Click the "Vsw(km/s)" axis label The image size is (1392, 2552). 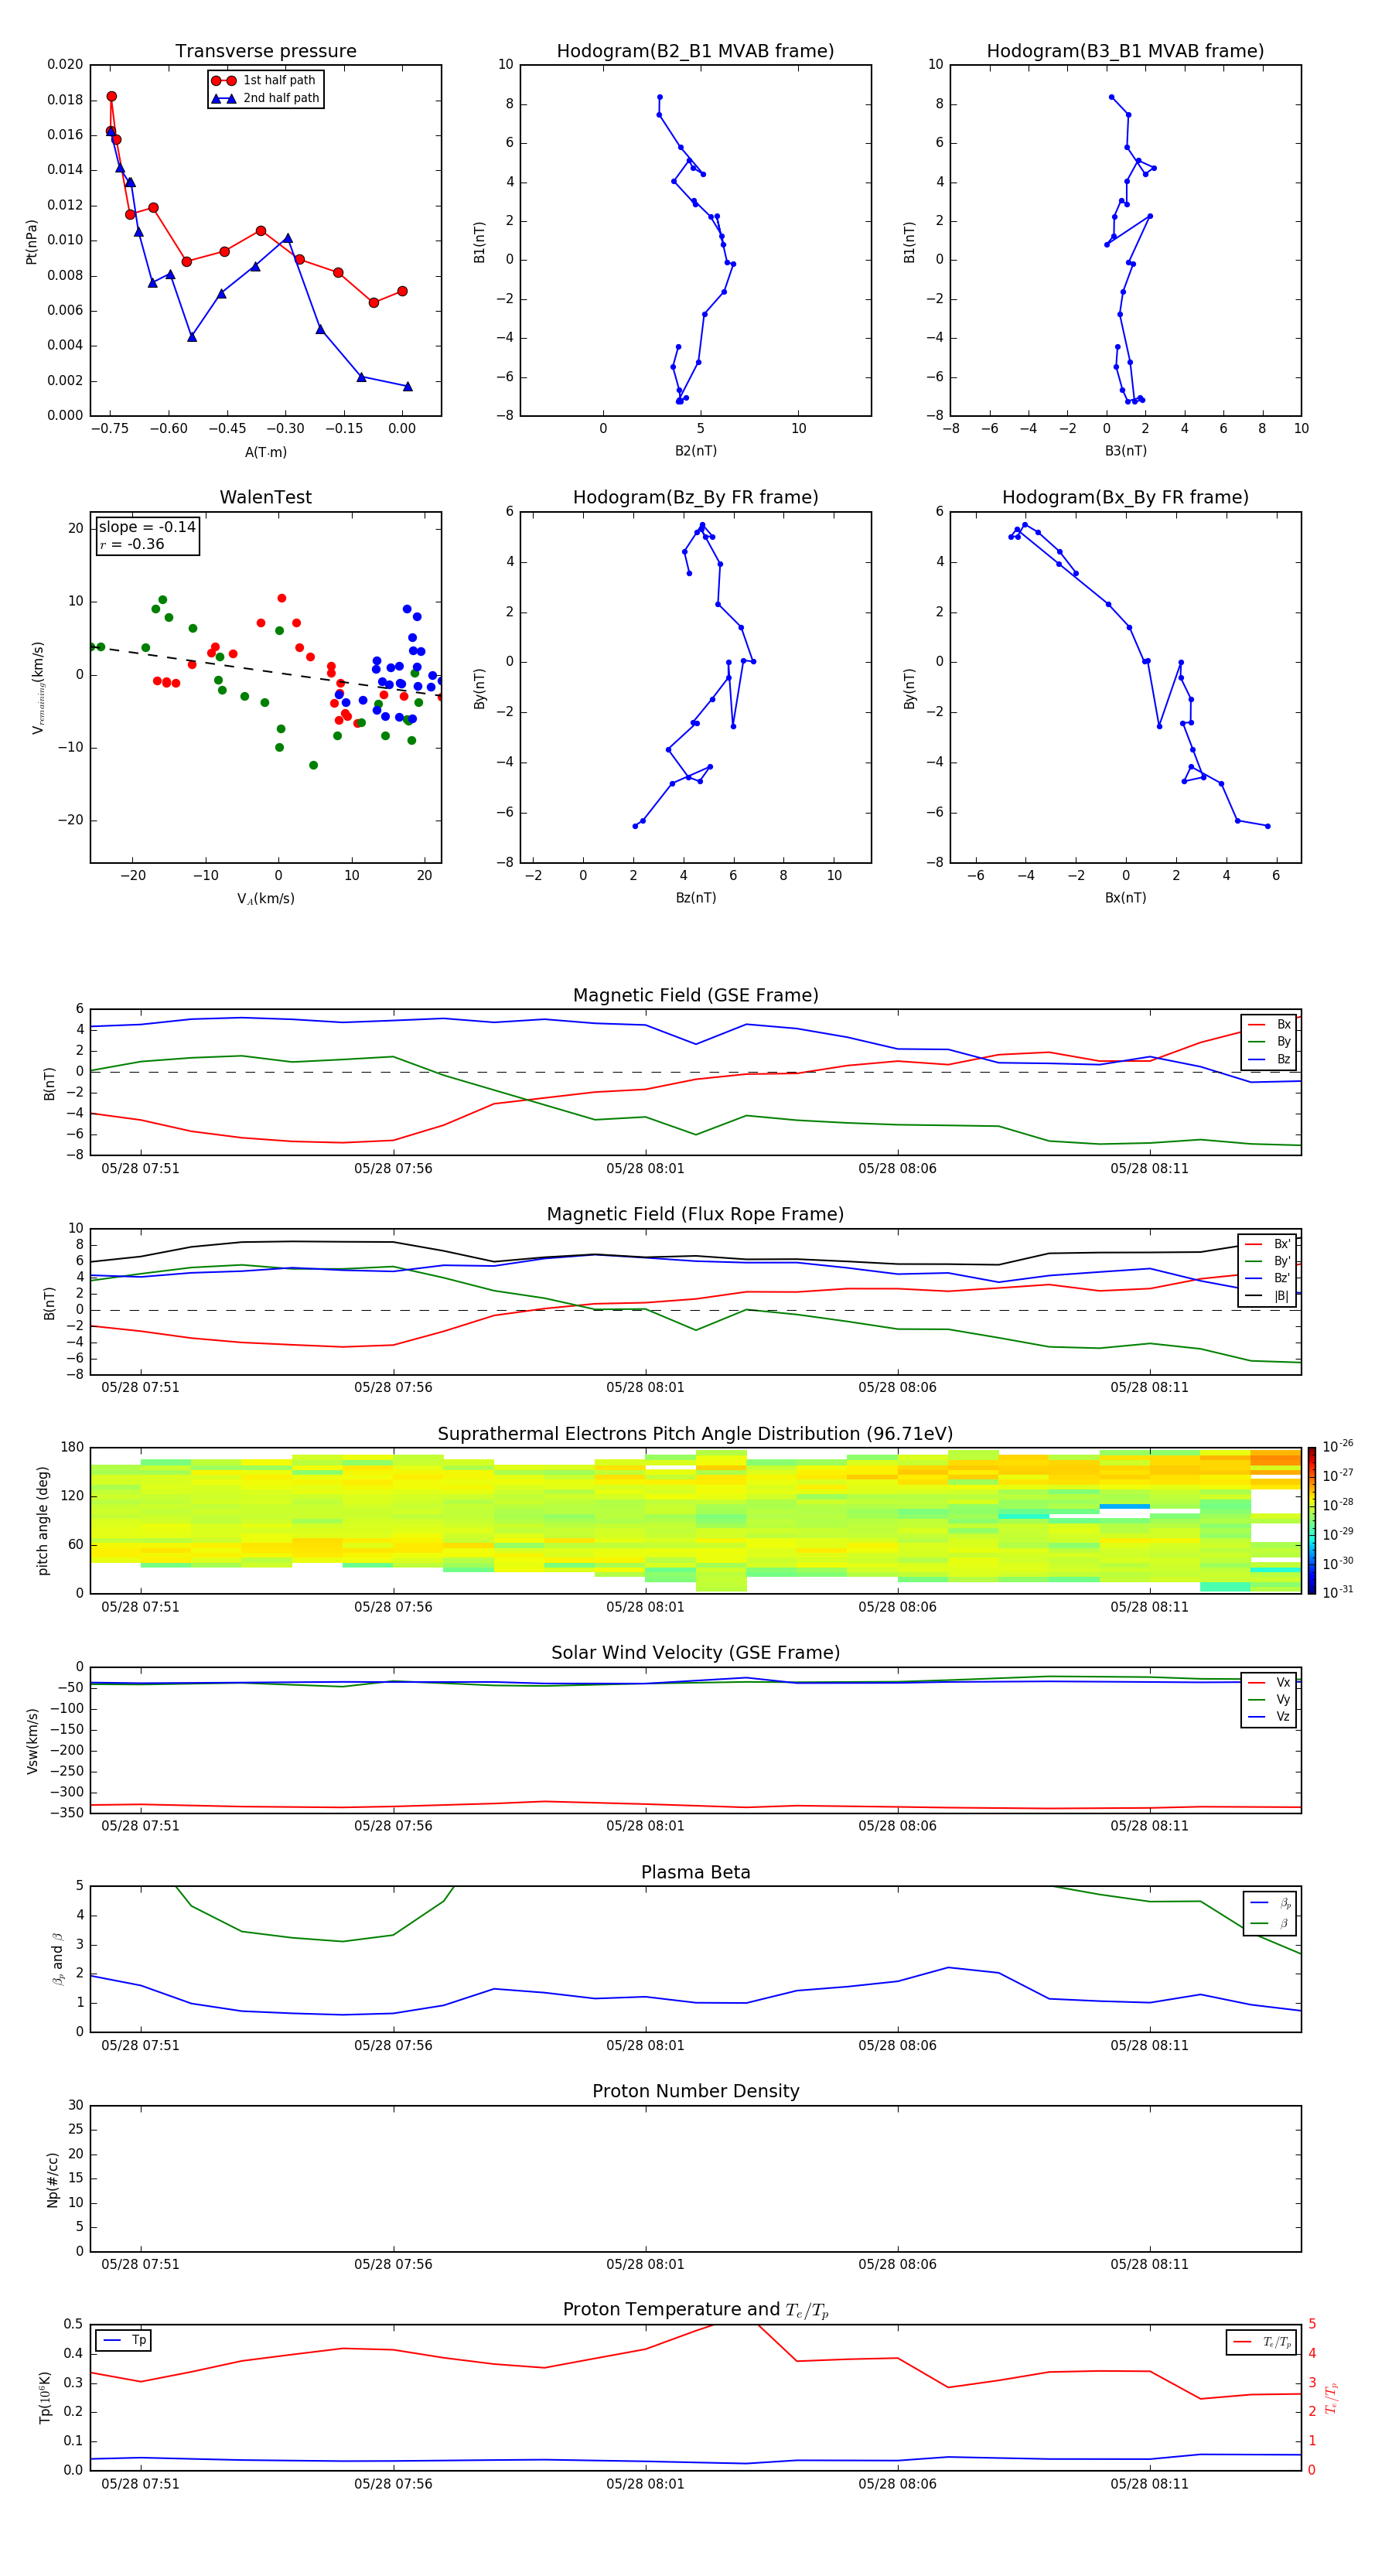point(32,1741)
